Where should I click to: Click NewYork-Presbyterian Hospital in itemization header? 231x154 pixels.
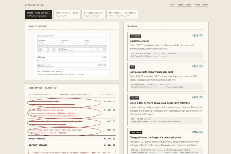pos(75,94)
